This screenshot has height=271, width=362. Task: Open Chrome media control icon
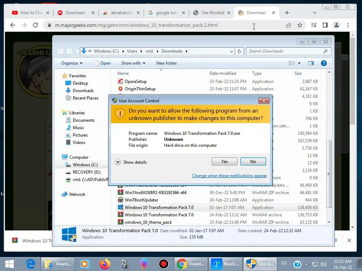314,25
